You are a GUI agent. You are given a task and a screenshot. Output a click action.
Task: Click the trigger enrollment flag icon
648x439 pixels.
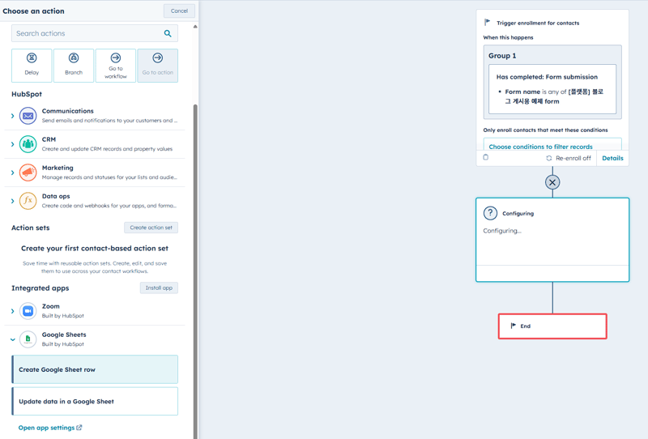pos(488,22)
